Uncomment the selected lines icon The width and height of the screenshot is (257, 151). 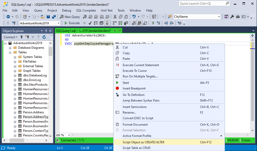[x=158, y=23]
